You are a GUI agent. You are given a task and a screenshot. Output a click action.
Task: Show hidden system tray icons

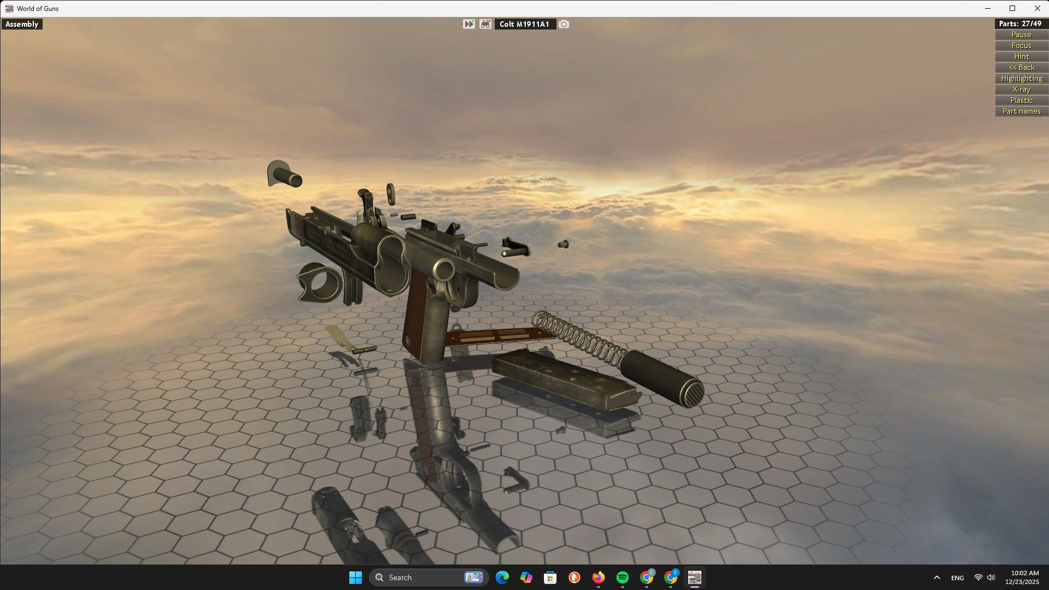click(936, 577)
